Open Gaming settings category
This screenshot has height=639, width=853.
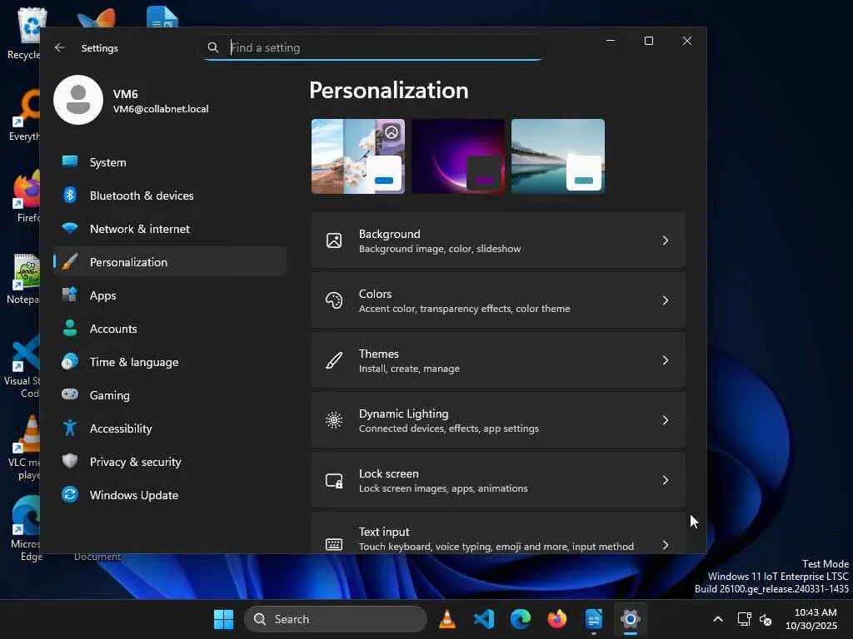click(170, 395)
